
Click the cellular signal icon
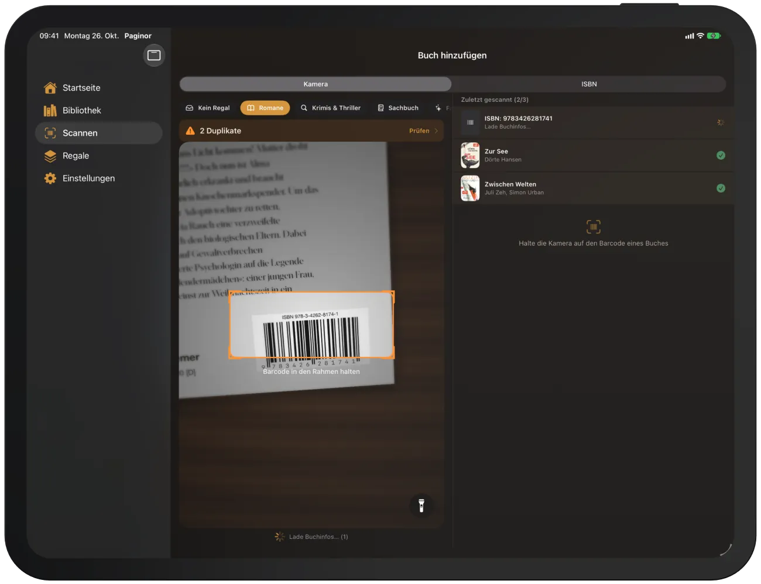690,36
